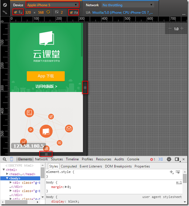This screenshot has width=189, height=206.
Task: Expand the margin property triangle
Action: click(x=66, y=187)
